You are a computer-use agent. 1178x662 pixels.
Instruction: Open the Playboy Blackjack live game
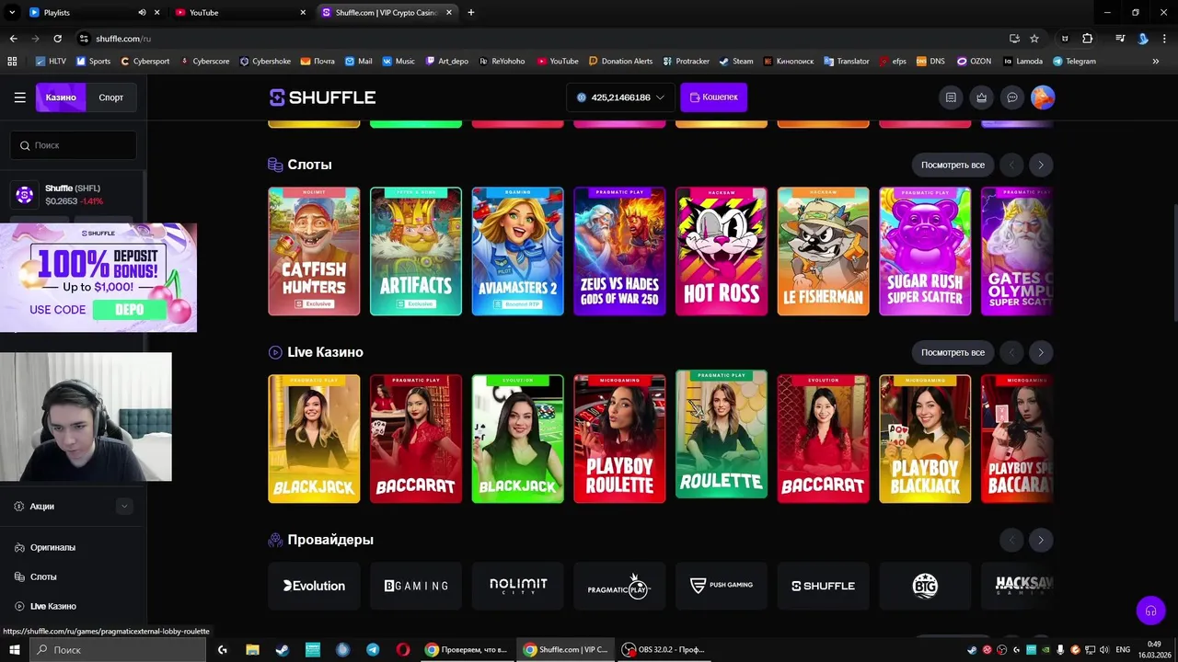925,439
